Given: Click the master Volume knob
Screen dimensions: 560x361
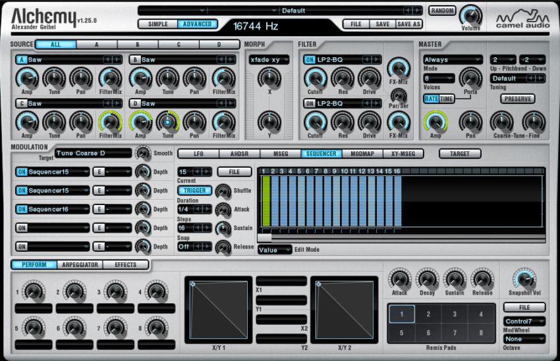Looking at the screenshot, I should [470, 15].
